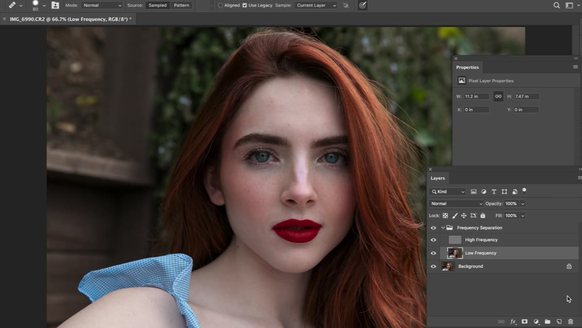Collapse the Frequency Separation group

pos(443,228)
